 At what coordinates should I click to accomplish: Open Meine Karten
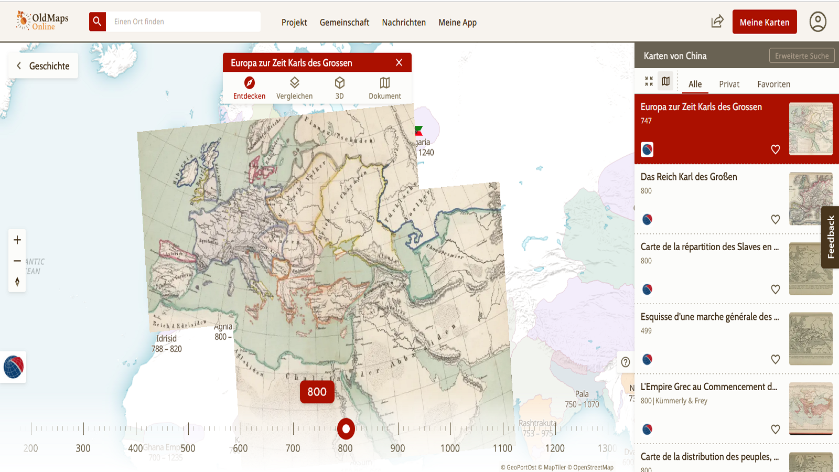coord(765,22)
